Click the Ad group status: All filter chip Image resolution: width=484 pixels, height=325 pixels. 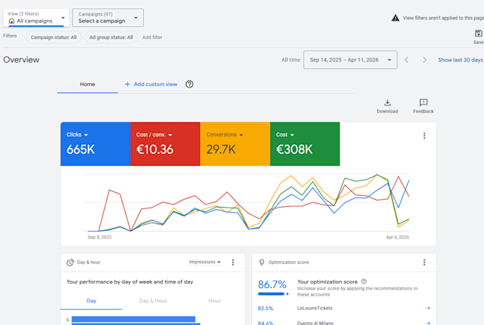[x=111, y=37]
